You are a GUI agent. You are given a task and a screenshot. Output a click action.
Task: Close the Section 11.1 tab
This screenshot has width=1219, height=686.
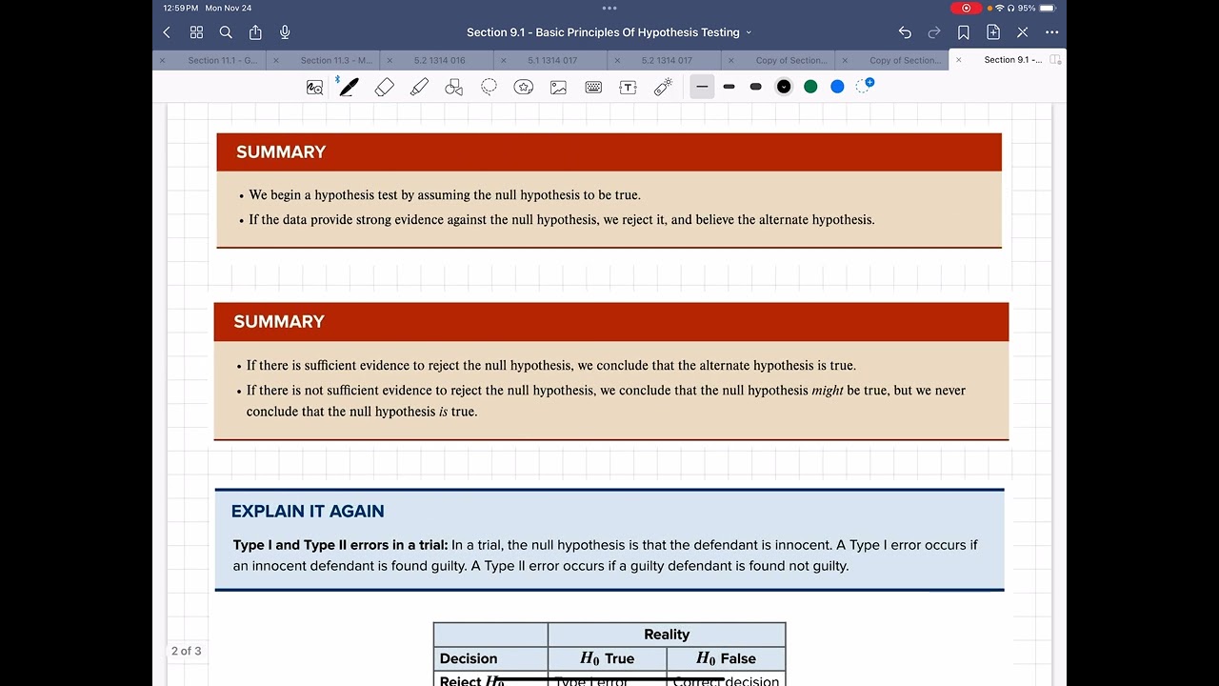[x=162, y=60]
